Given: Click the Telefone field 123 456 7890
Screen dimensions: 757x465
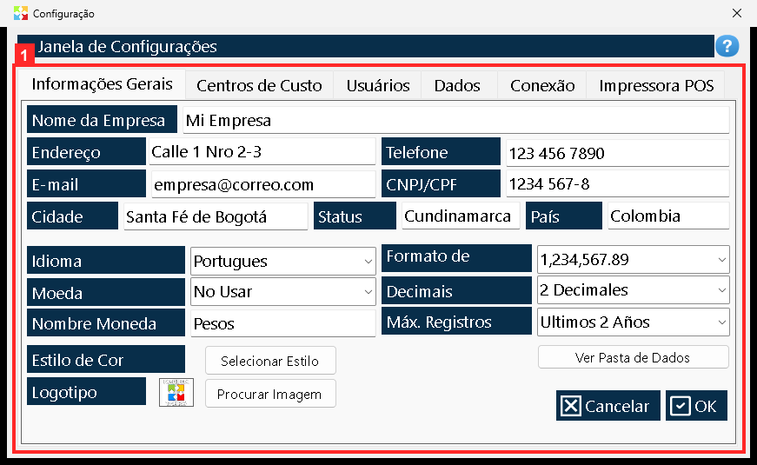Looking at the screenshot, I should pyautogui.click(x=617, y=153).
